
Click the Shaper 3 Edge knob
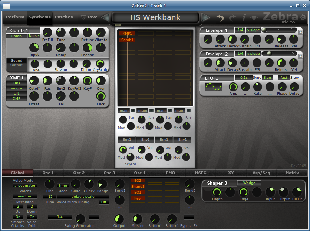(x=243, y=192)
